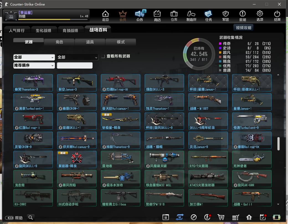Select the 死神使者 chainsaw card
Image resolution: width=288 pixels, height=224 pixels.
coord(252,159)
